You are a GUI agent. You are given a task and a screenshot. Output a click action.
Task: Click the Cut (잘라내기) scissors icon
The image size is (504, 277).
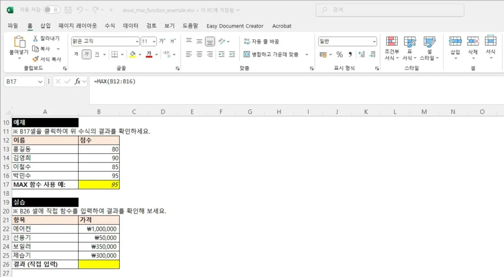tap(35, 38)
